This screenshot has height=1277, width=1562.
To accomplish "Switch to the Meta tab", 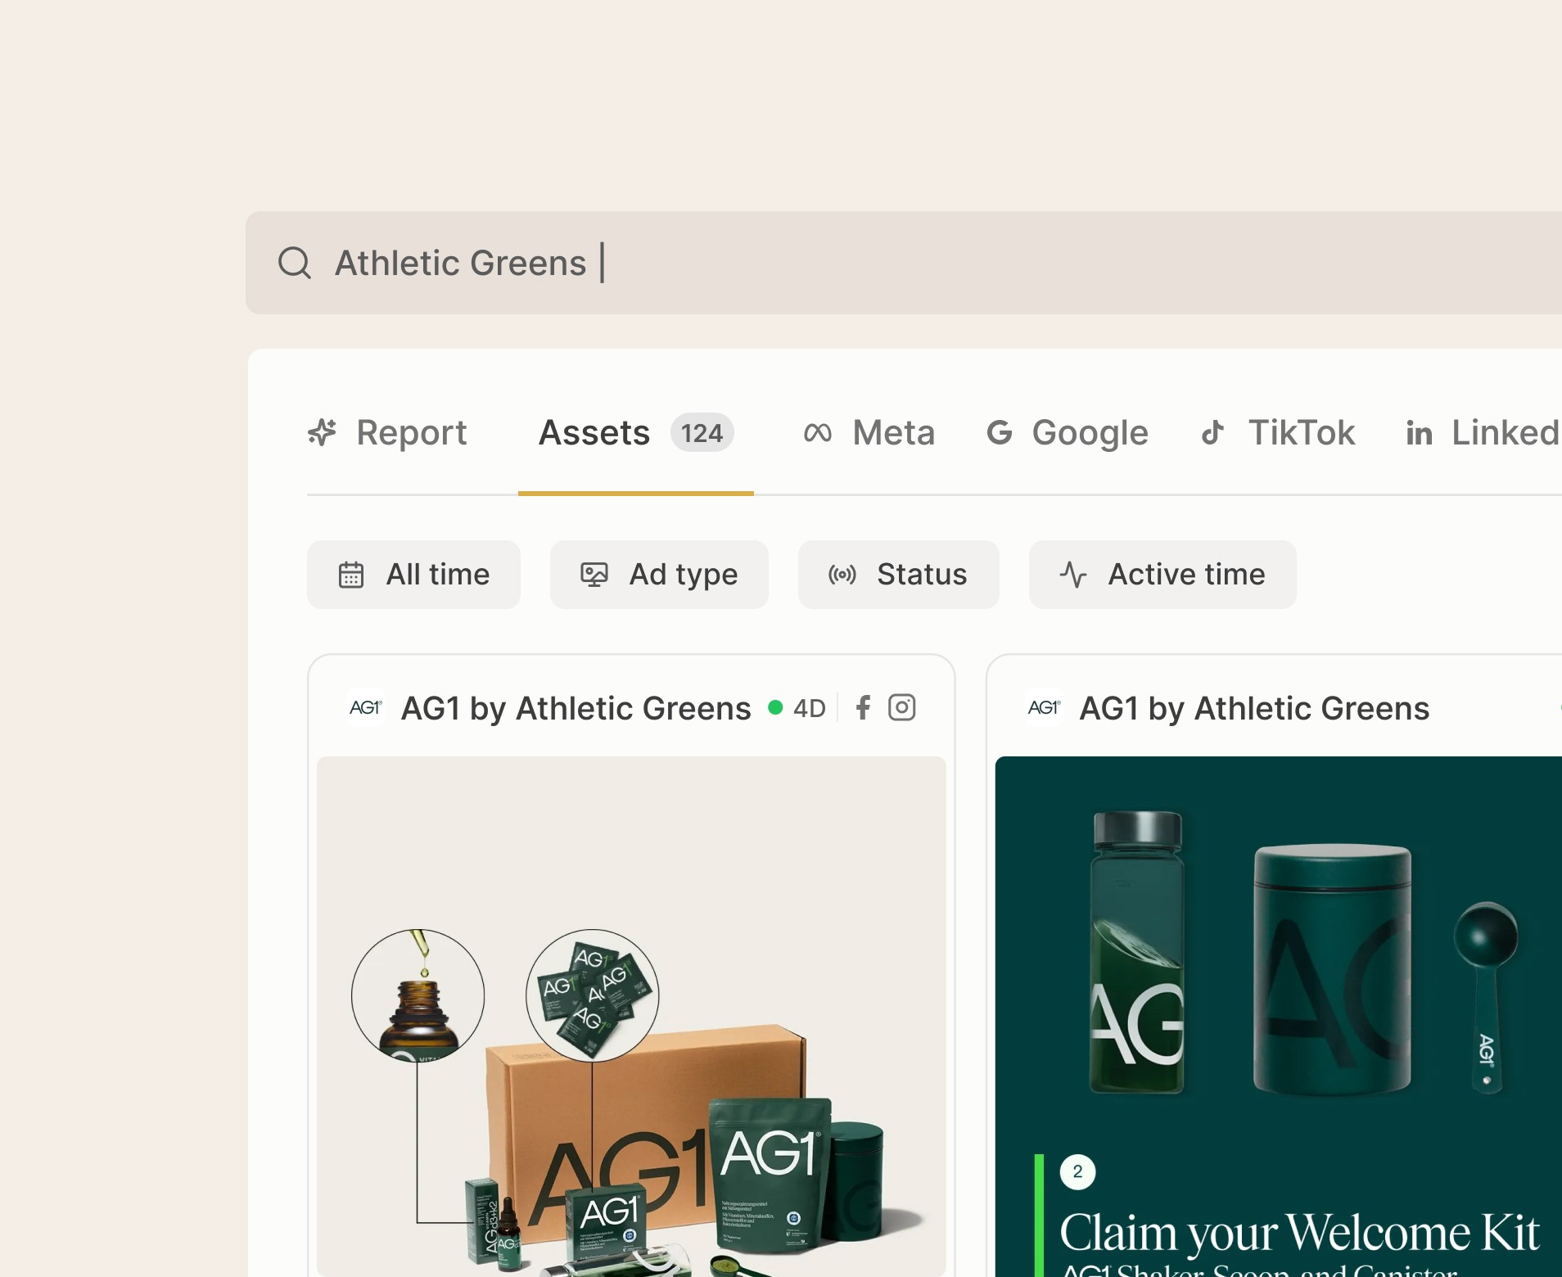I will (869, 433).
